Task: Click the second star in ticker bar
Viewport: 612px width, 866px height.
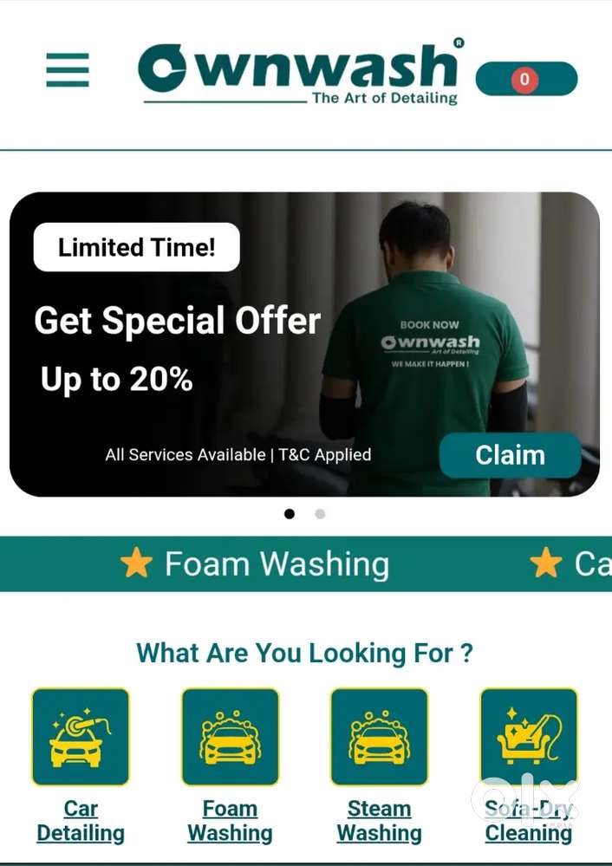Action: [546, 563]
